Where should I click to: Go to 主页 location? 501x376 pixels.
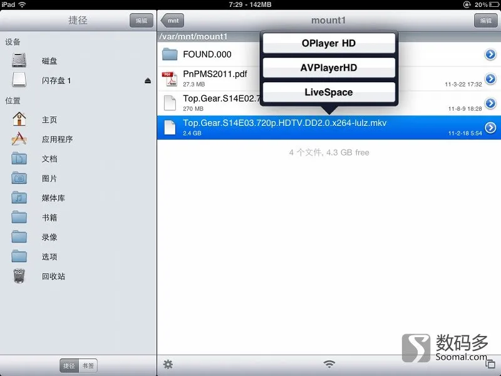tap(49, 120)
